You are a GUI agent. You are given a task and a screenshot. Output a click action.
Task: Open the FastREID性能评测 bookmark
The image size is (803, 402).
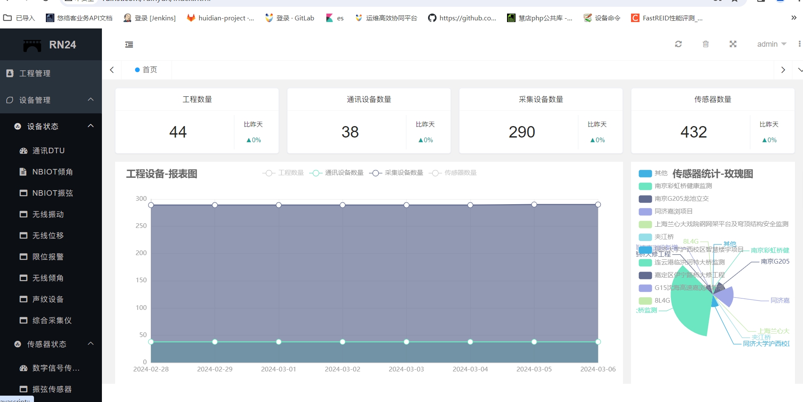667,18
